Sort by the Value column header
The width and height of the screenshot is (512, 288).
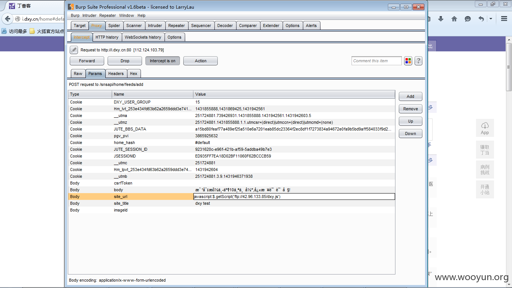click(294, 94)
